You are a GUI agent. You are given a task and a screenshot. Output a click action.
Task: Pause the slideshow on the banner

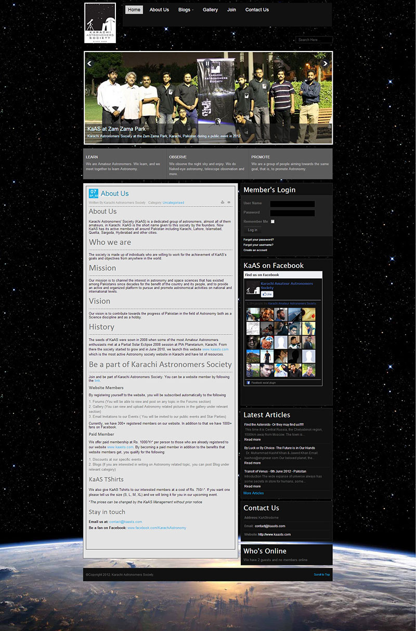pyautogui.click(x=207, y=63)
